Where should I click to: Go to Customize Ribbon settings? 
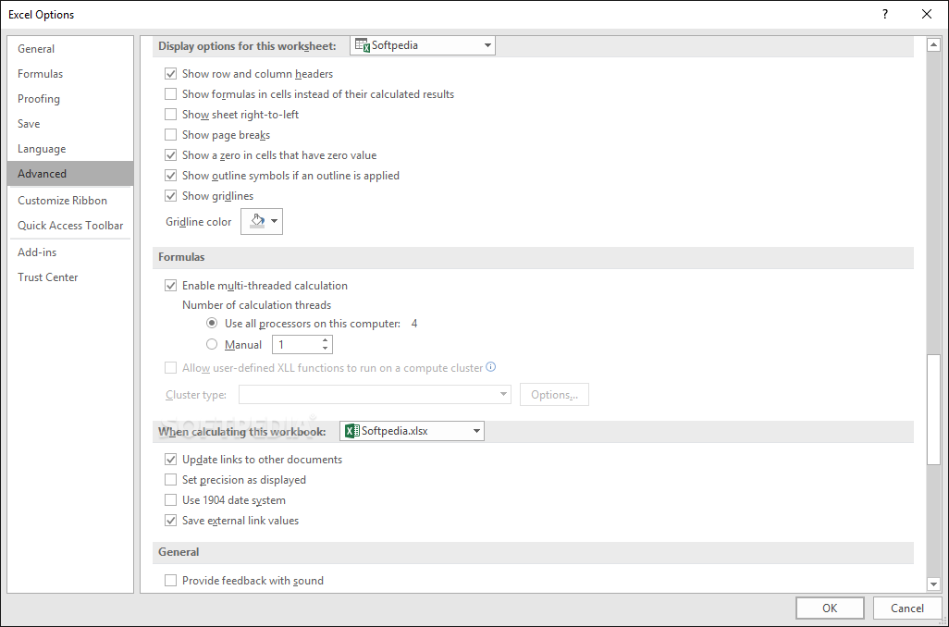point(62,201)
